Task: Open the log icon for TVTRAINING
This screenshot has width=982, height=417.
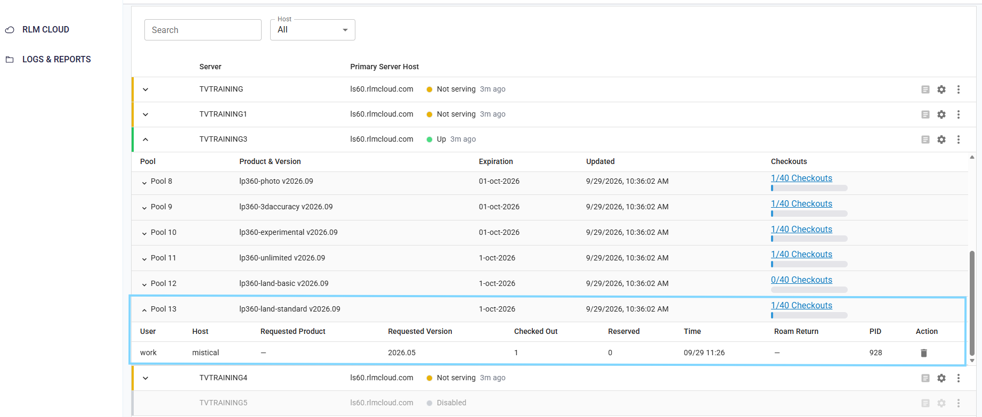Action: click(x=926, y=89)
